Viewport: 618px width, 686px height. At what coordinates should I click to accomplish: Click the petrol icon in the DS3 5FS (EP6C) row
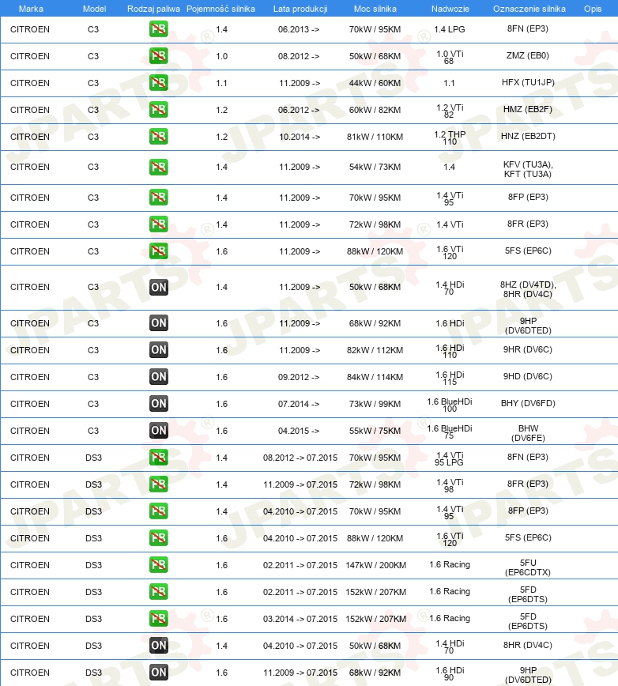tap(158, 538)
